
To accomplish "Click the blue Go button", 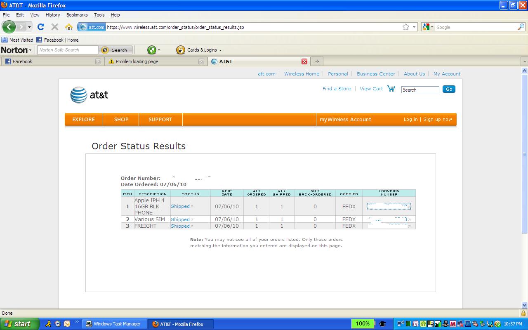I will [x=449, y=89].
